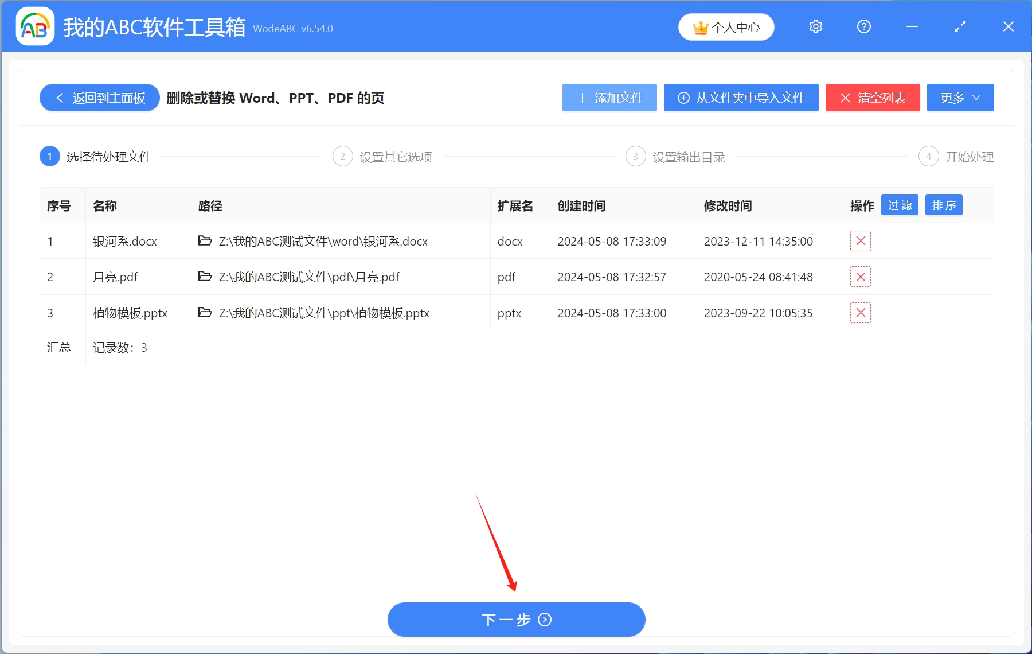Click the folder icon beside 植物模板.pptx path
The height and width of the screenshot is (654, 1032).
pos(205,313)
